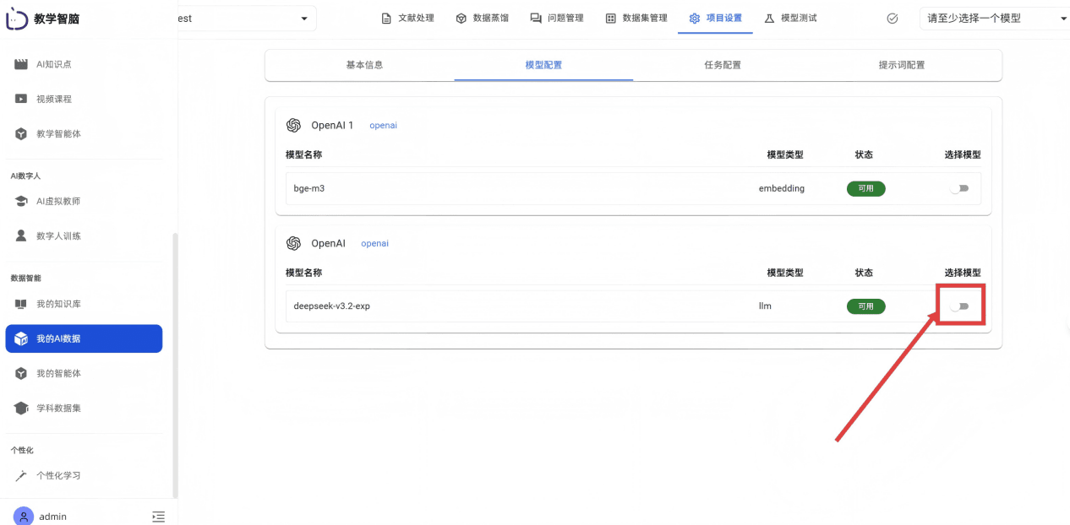
Task: Enable the deepseek-v3.2-exp model toggle
Action: tap(959, 306)
